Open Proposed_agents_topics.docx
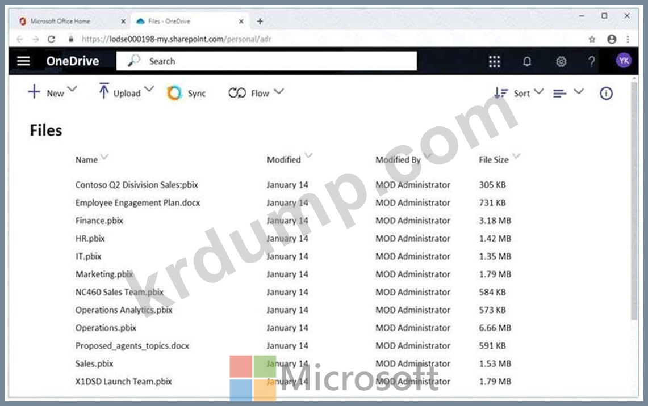The image size is (648, 406). (132, 346)
